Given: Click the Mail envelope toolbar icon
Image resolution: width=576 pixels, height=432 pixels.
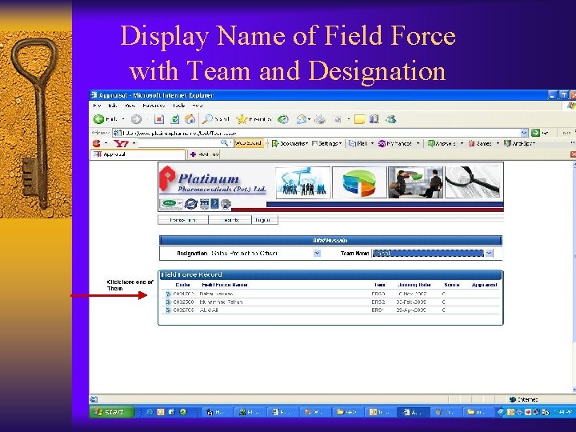Looking at the screenshot, I should (302, 119).
